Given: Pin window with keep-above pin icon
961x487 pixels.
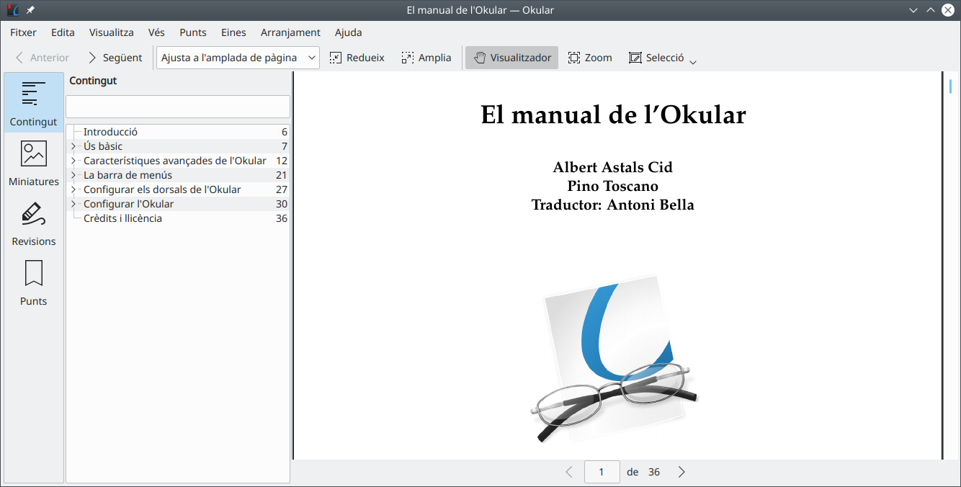Looking at the screenshot, I should [30, 10].
